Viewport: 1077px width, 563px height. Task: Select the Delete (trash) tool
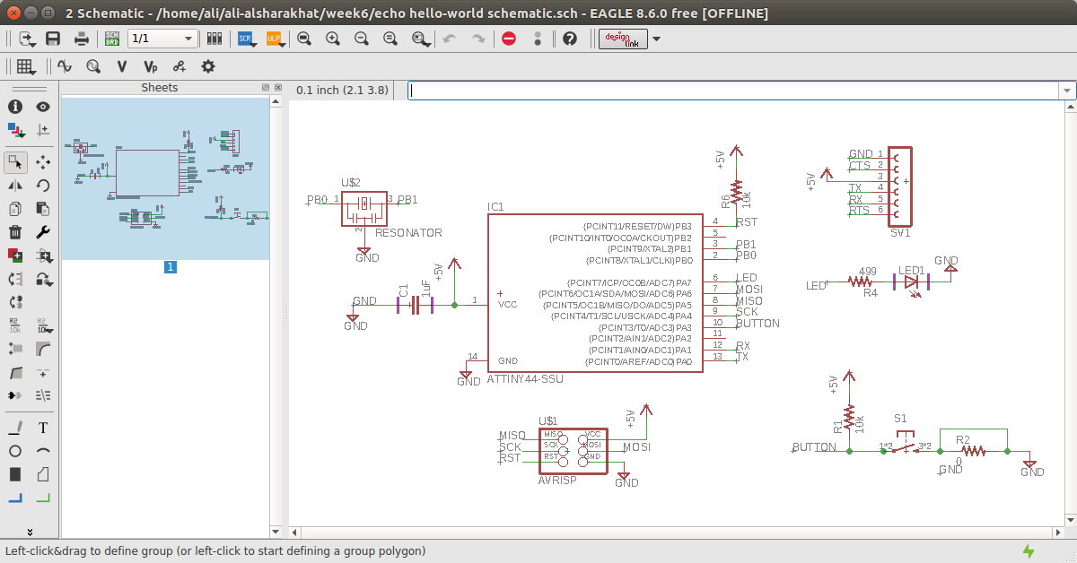coord(14,231)
